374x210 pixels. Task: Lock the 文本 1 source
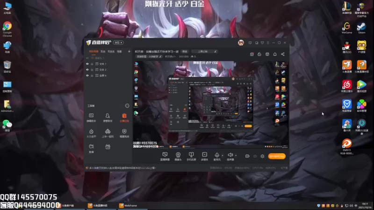coord(92,64)
